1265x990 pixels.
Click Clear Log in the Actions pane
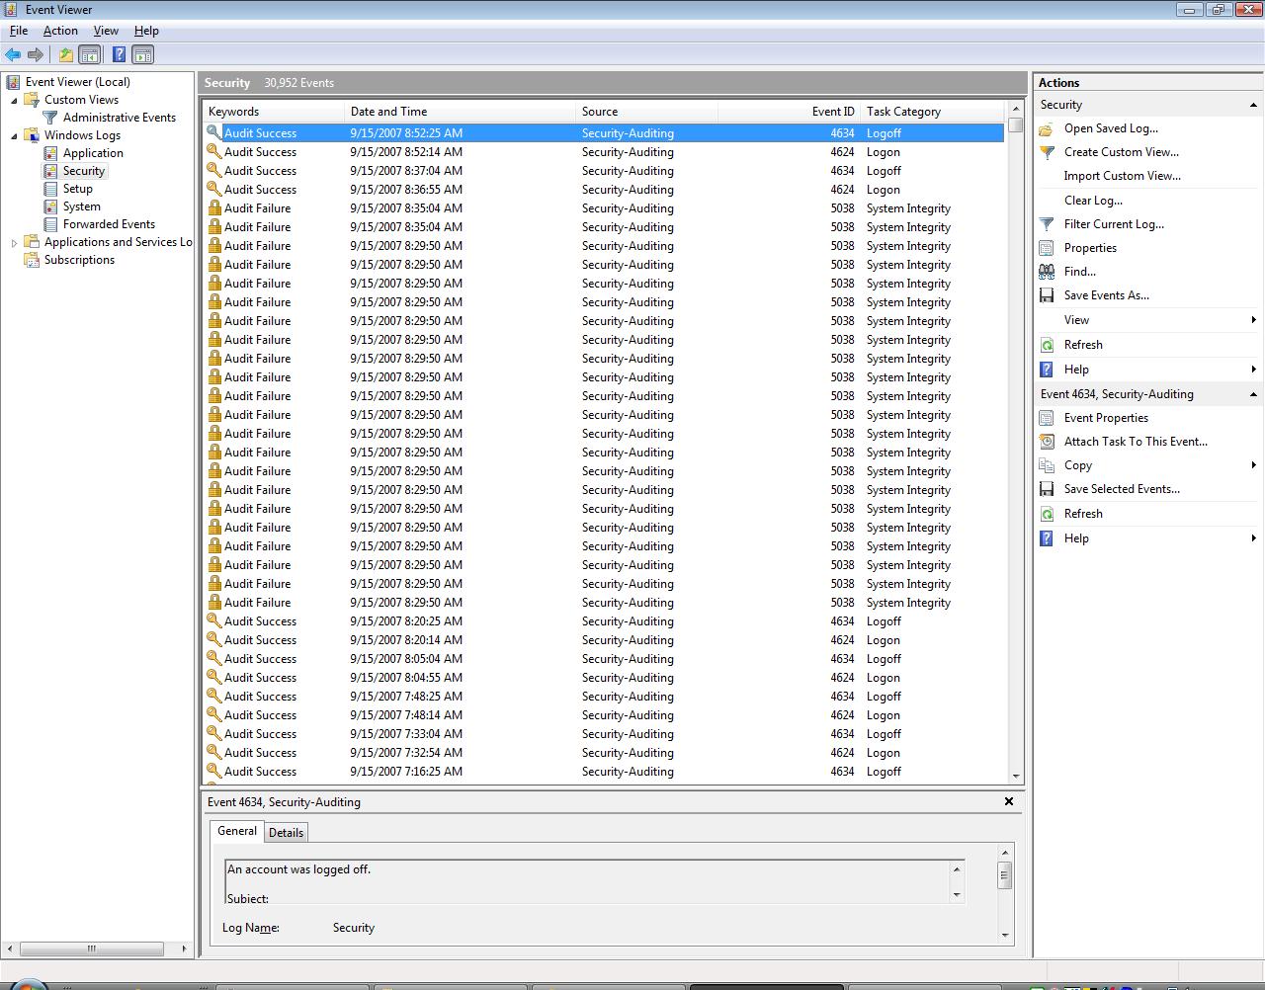[1093, 201]
